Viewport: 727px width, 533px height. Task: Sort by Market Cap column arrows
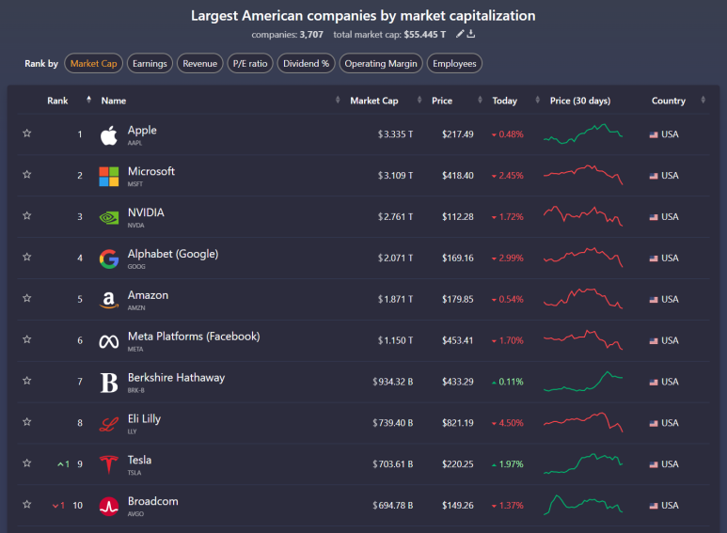click(x=419, y=100)
